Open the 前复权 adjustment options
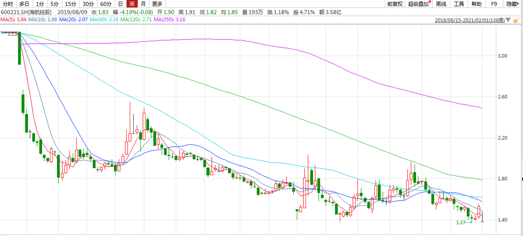Viewport: 523px width, 236px height. 395,4
